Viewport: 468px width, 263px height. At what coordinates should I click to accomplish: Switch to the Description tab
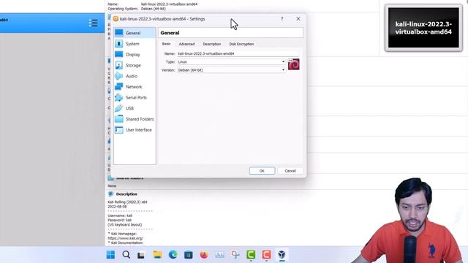pos(212,44)
